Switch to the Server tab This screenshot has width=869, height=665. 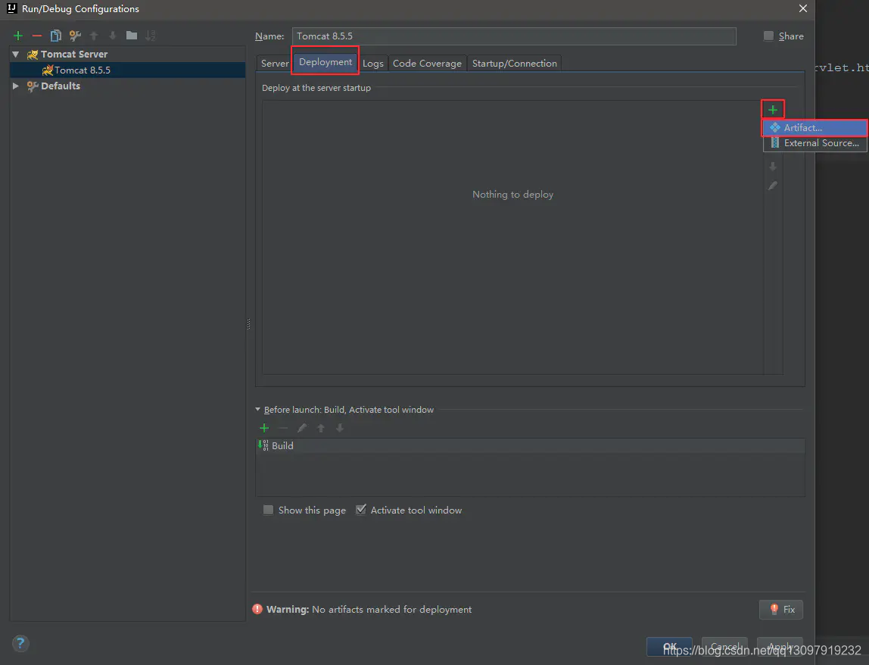[275, 63]
